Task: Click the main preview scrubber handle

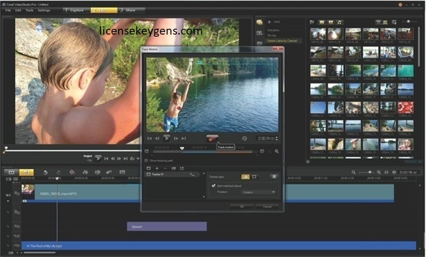Action: 6,148
